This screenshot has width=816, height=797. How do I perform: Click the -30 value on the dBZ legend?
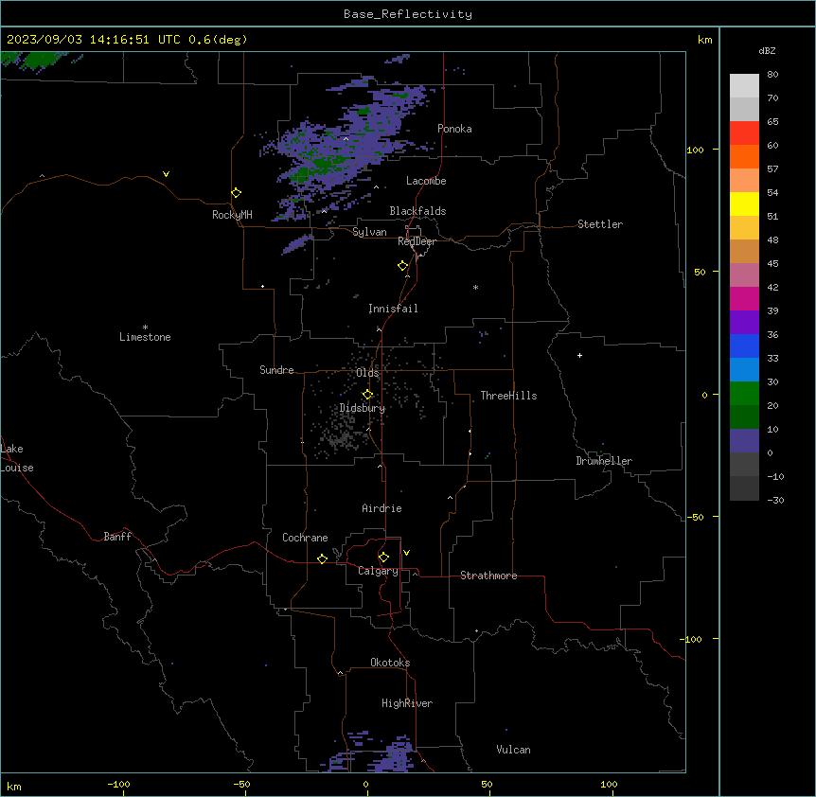[775, 501]
